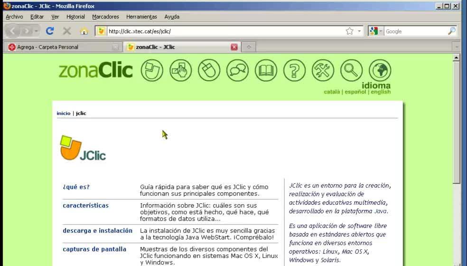
Task: Select the zonaClic - JClic tab
Action: (x=182, y=47)
